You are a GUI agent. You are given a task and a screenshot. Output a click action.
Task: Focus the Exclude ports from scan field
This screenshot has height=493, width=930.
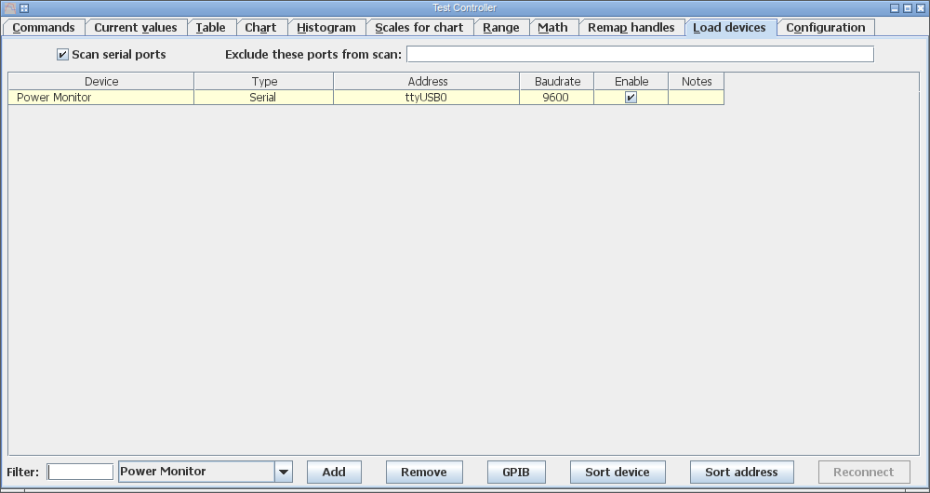640,54
